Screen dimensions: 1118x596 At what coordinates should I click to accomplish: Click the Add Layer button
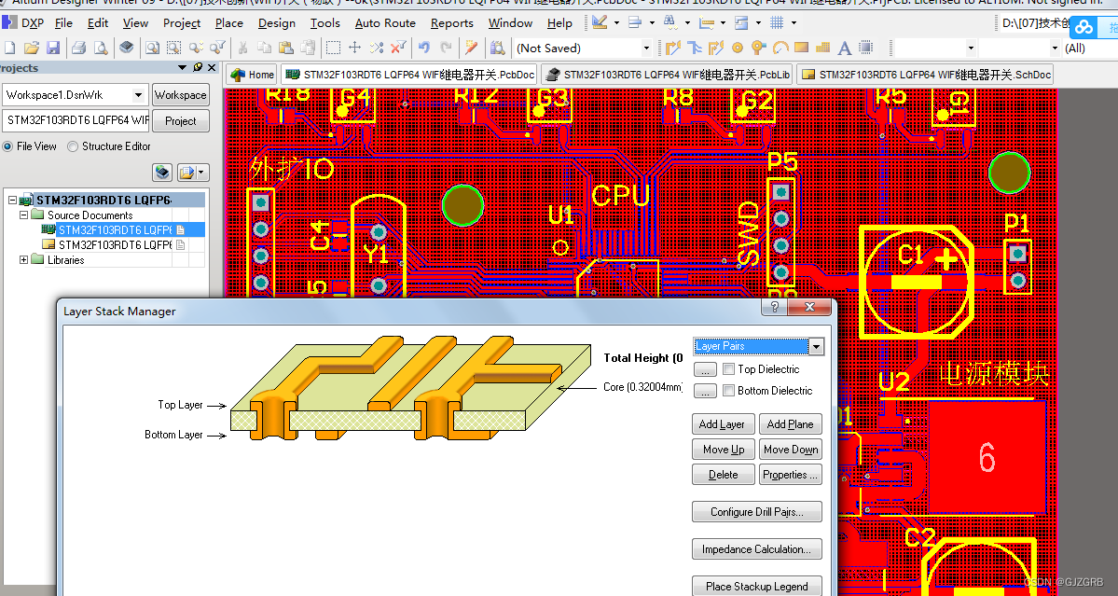point(723,423)
